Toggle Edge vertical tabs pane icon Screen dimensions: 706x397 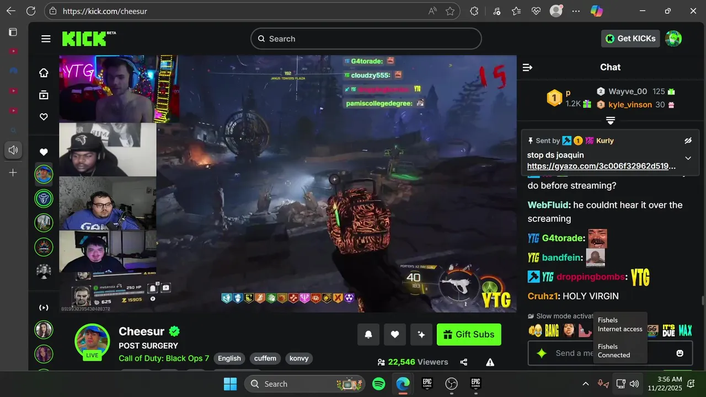point(13,32)
